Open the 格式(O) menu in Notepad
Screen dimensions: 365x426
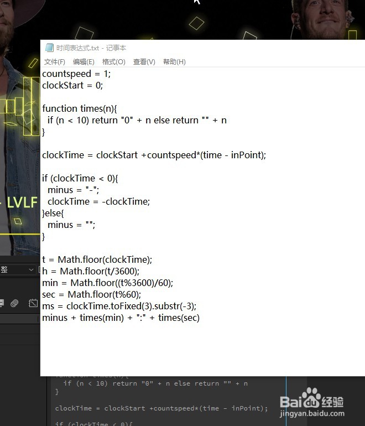[113, 62]
